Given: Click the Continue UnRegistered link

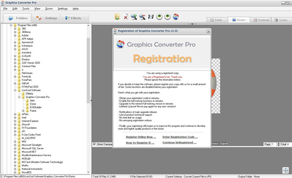Looking at the screenshot, I should [x=180, y=142].
